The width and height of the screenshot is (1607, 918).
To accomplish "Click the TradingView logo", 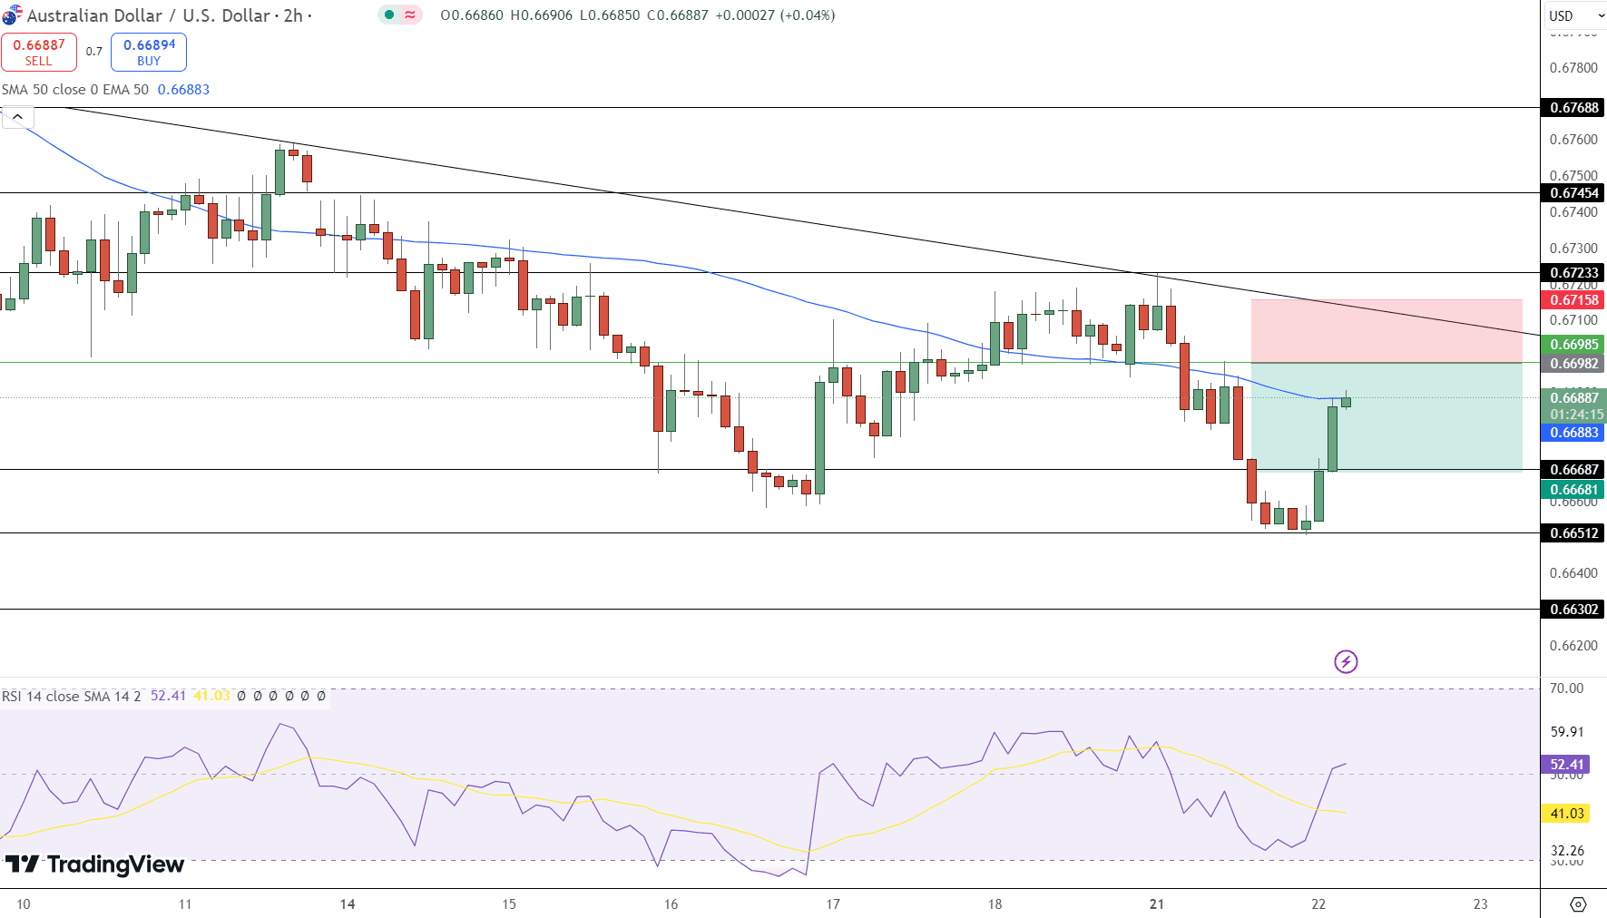I will (x=94, y=864).
